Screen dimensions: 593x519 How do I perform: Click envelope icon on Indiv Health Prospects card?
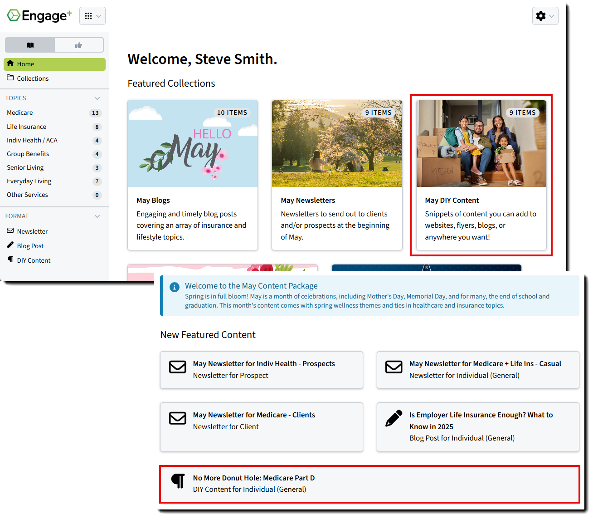[x=178, y=367]
